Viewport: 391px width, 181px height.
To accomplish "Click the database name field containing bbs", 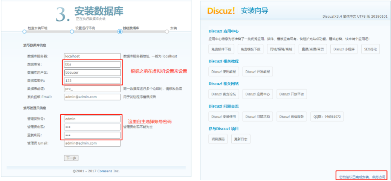I will tap(92, 64).
